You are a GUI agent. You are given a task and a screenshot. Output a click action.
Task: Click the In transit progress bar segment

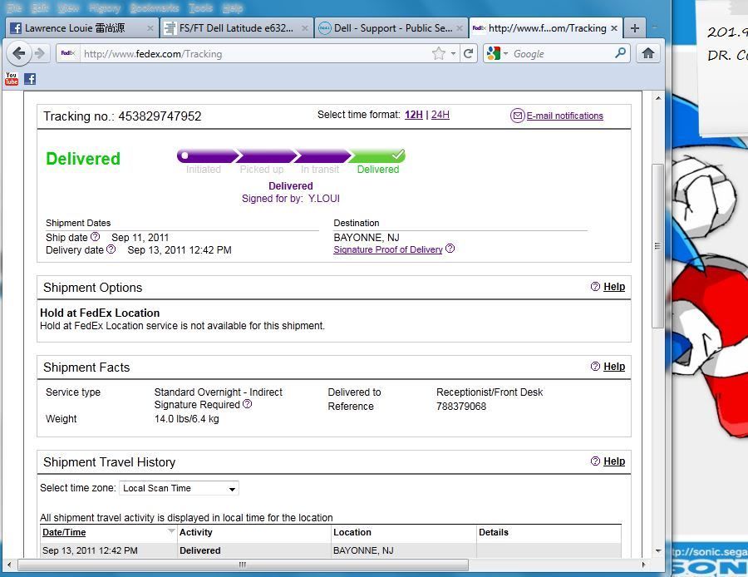point(322,155)
